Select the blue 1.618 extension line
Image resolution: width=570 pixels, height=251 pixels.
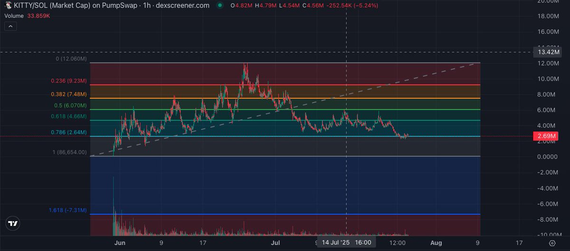tap(285, 214)
